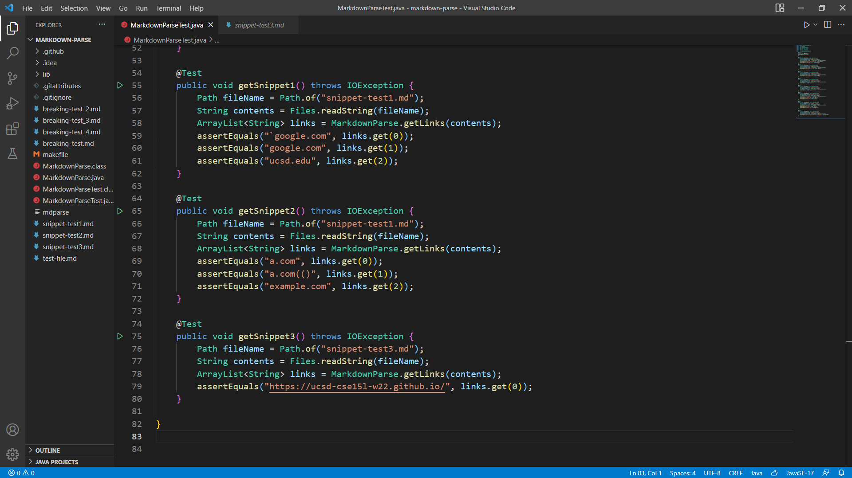Open Manage gear settings

pyautogui.click(x=12, y=454)
